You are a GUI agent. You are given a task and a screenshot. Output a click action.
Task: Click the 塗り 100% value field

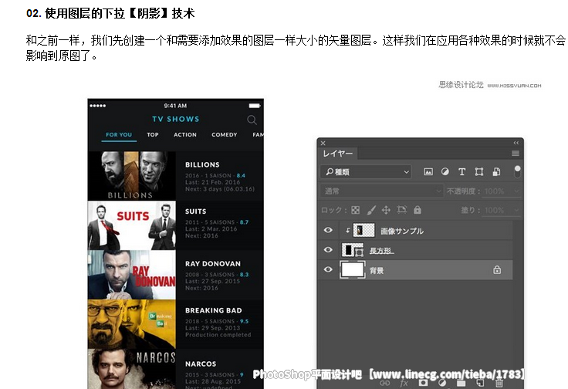494,211
